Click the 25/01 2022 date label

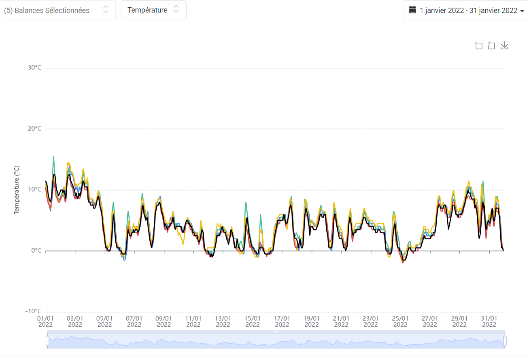click(400, 321)
